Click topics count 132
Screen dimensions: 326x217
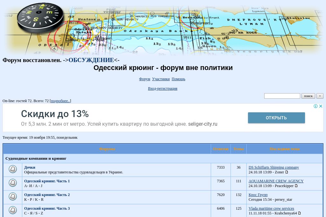click(238, 195)
